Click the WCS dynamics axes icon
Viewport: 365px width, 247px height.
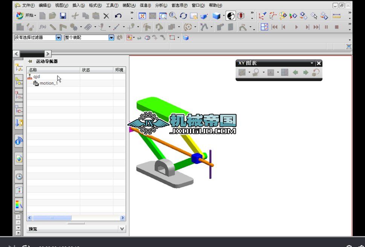coord(273,16)
